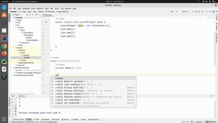Open the File menu

(10, 9)
